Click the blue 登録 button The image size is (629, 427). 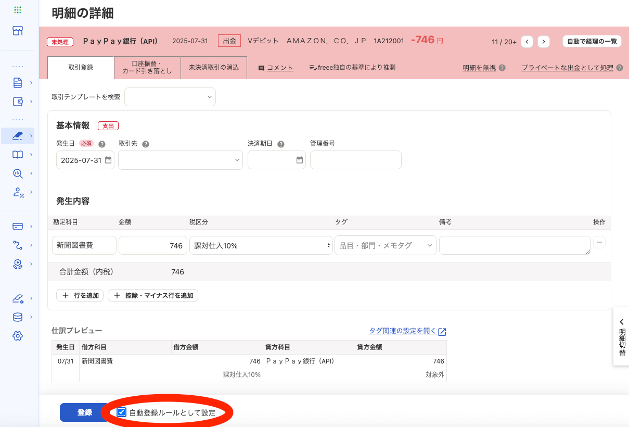tap(84, 412)
